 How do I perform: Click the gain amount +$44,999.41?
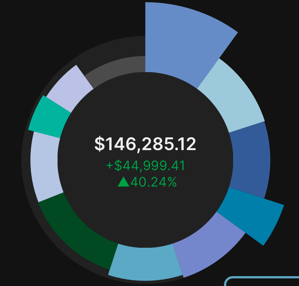pos(145,166)
